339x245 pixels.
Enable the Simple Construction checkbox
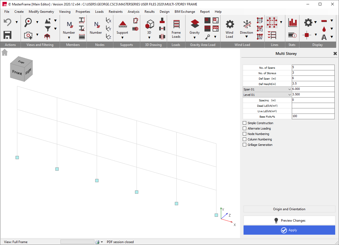tap(245, 123)
